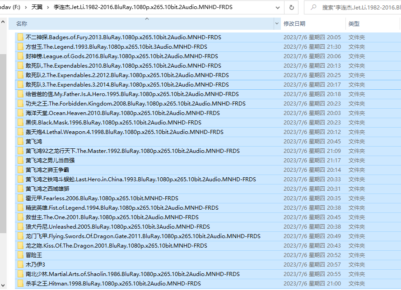
Task: Click folder icon of 黄飞鸿之铁鸡斗蜈蚣.Last.Hero.in.China
Action: [20, 180]
